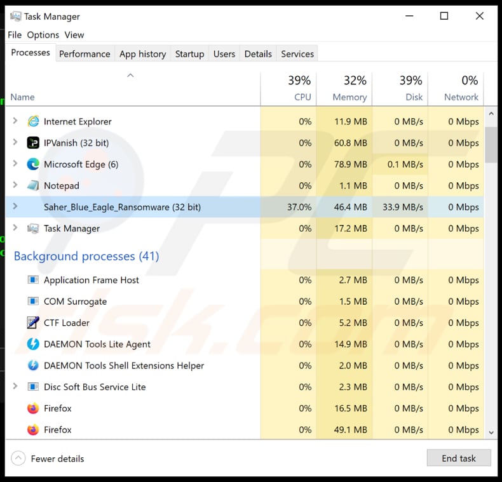Sort by the Disk column header
Image resolution: width=502 pixels, height=482 pixels.
[400, 89]
